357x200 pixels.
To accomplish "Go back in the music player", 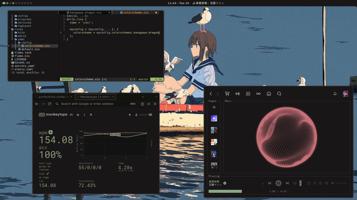I will pyautogui.click(x=211, y=94).
